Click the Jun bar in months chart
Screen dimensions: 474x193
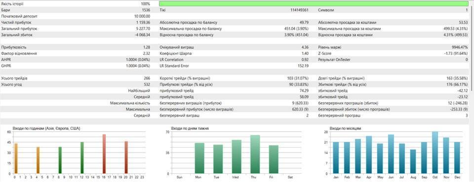391,154
